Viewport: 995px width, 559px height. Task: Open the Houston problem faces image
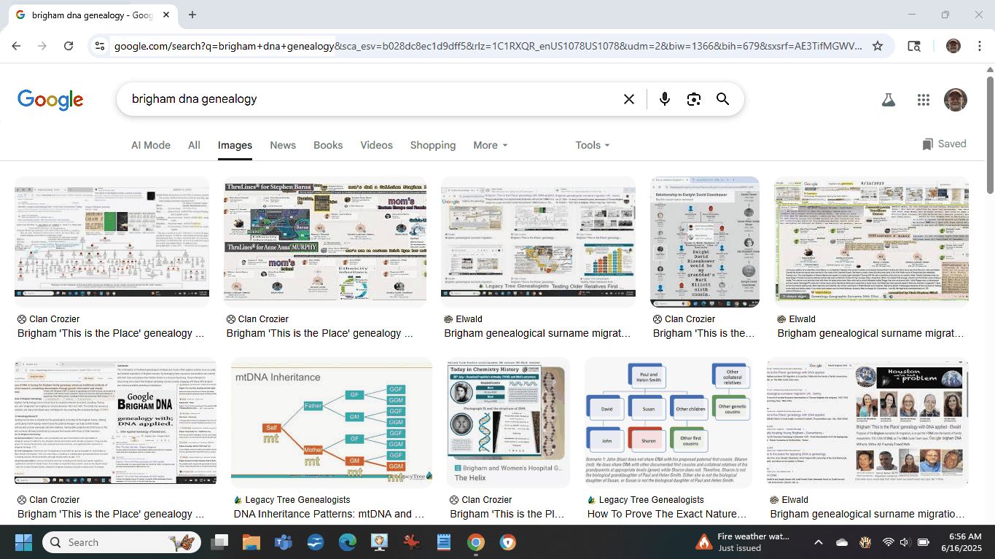(x=867, y=421)
